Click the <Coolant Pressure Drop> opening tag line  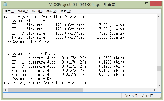click(x=31, y=54)
